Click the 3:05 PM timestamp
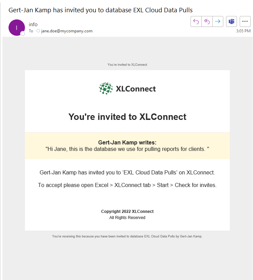This screenshot has width=253, height=280. tap(243, 31)
